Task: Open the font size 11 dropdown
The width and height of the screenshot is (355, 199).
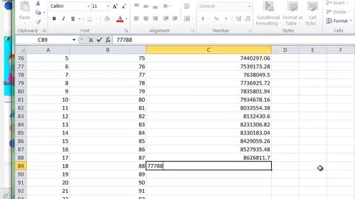Action: [x=108, y=7]
